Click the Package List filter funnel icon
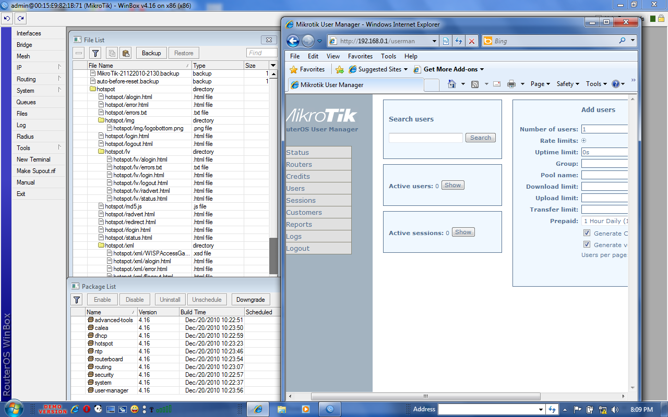 (77, 299)
